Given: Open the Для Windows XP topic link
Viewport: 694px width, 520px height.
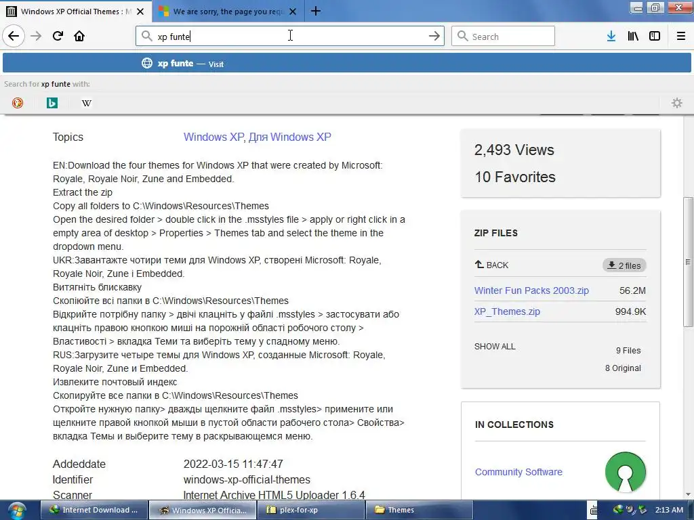Looking at the screenshot, I should click(x=290, y=137).
